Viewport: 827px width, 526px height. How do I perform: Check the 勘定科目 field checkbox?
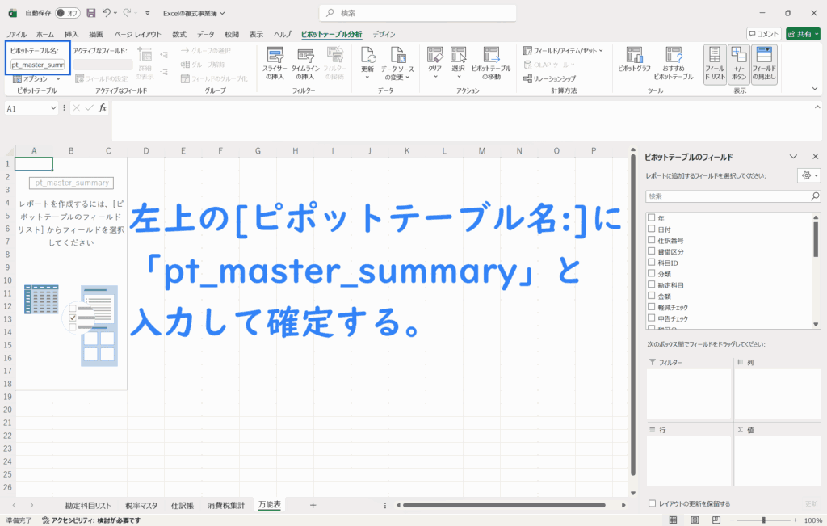click(x=651, y=285)
